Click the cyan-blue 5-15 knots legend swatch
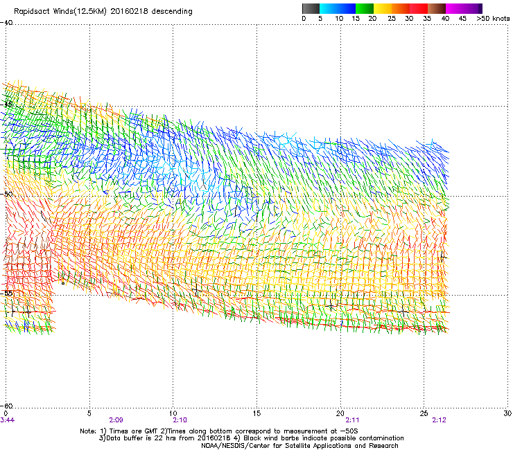513x450 pixels. [338, 8]
